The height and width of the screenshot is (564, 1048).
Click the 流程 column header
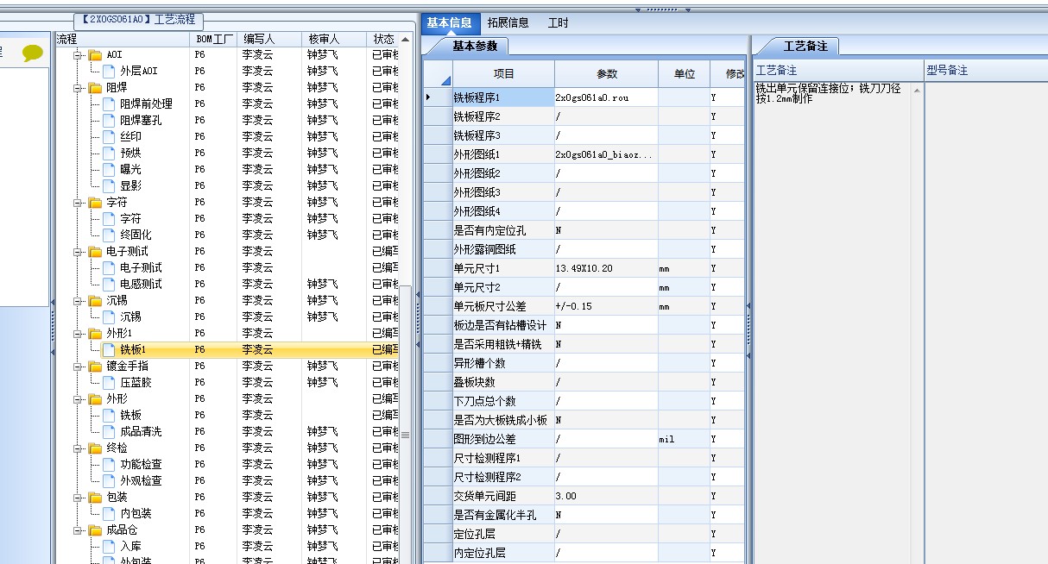(122, 39)
